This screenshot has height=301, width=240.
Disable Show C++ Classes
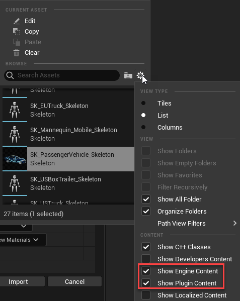point(146,247)
